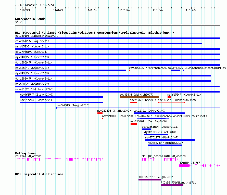Click the RefSeq Genes track title
This screenshot has width=227, height=195.
(x=26, y=153)
